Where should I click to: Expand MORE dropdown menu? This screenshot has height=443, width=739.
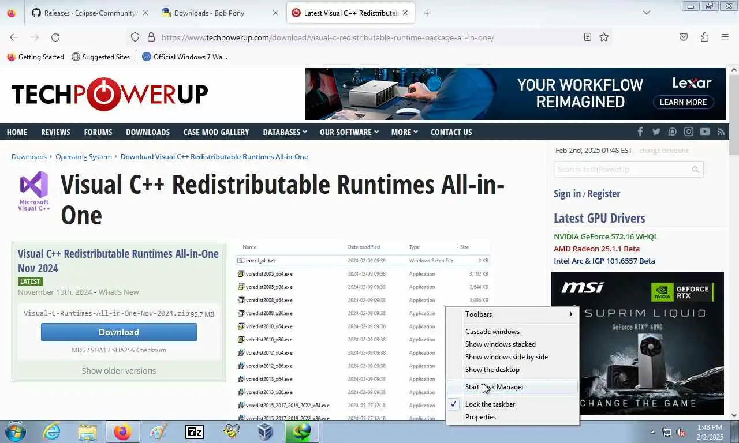pyautogui.click(x=404, y=132)
